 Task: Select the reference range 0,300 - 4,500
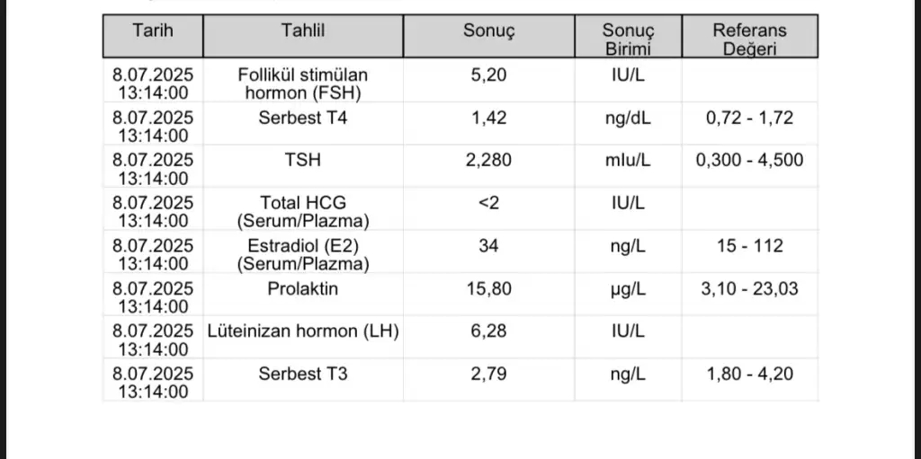750,161
